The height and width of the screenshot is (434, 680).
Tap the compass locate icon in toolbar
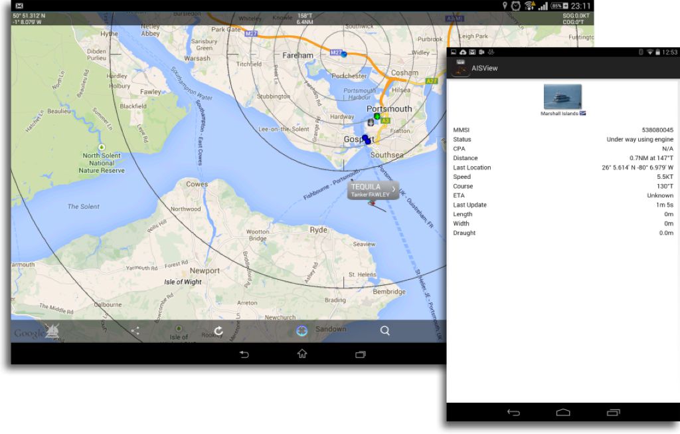[x=302, y=331]
